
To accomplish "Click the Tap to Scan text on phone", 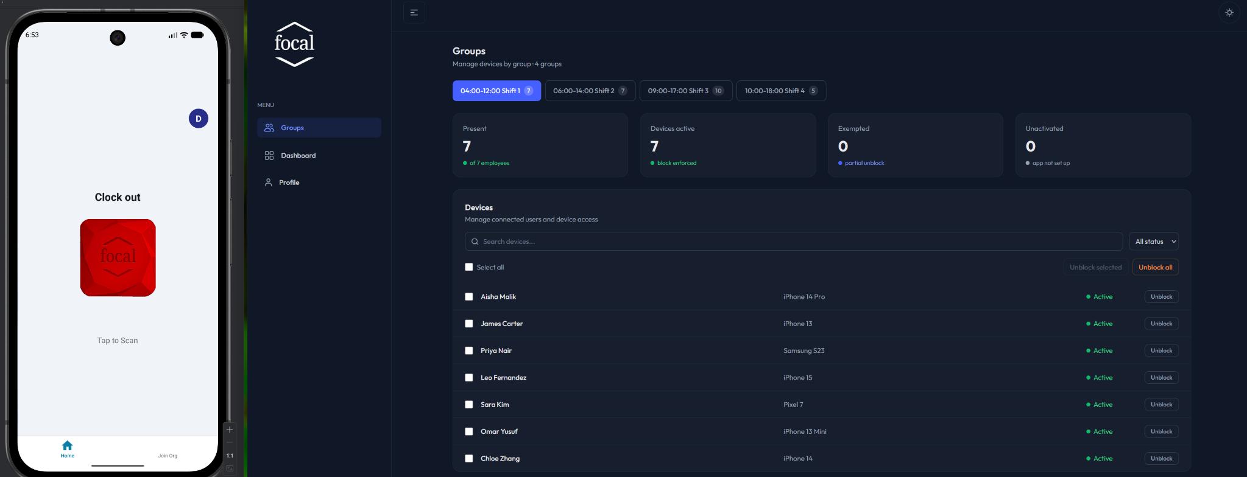I will 118,341.
